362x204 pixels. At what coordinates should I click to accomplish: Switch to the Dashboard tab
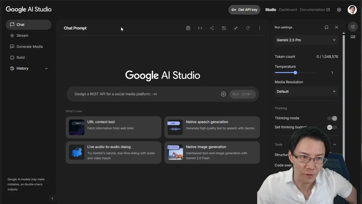288,10
